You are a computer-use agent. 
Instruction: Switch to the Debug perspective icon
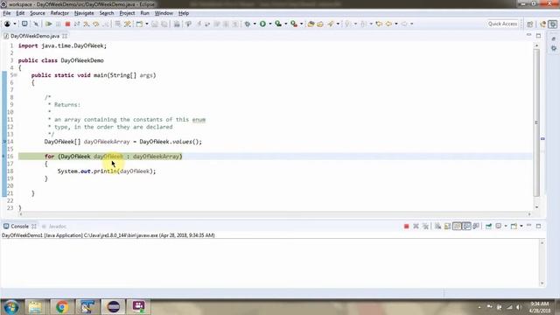[x=553, y=24]
